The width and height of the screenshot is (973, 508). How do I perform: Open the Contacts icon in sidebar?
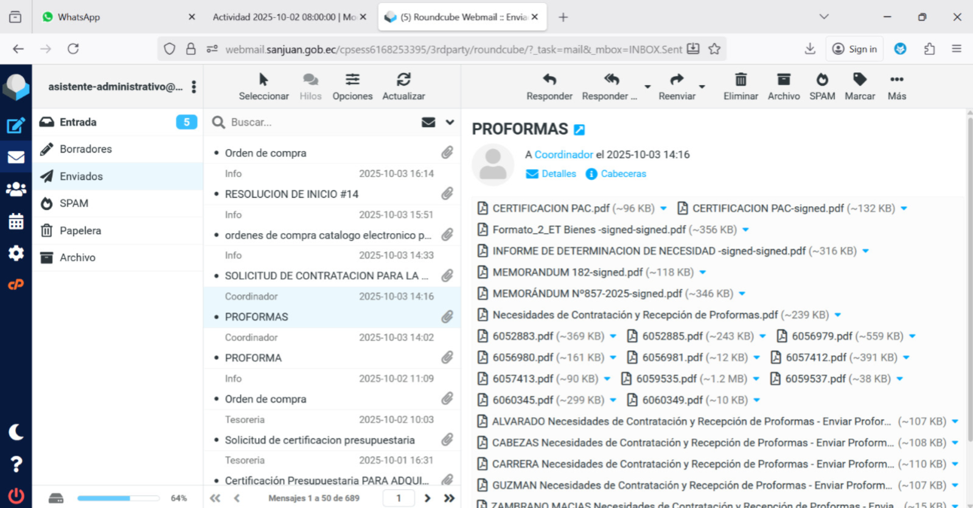tap(16, 190)
